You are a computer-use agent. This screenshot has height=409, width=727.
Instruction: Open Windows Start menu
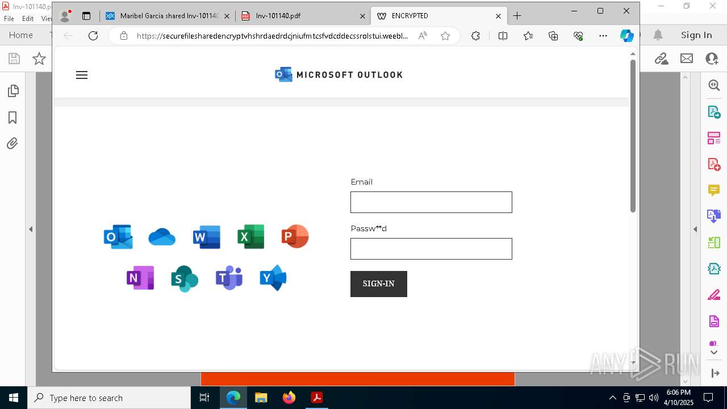point(14,398)
